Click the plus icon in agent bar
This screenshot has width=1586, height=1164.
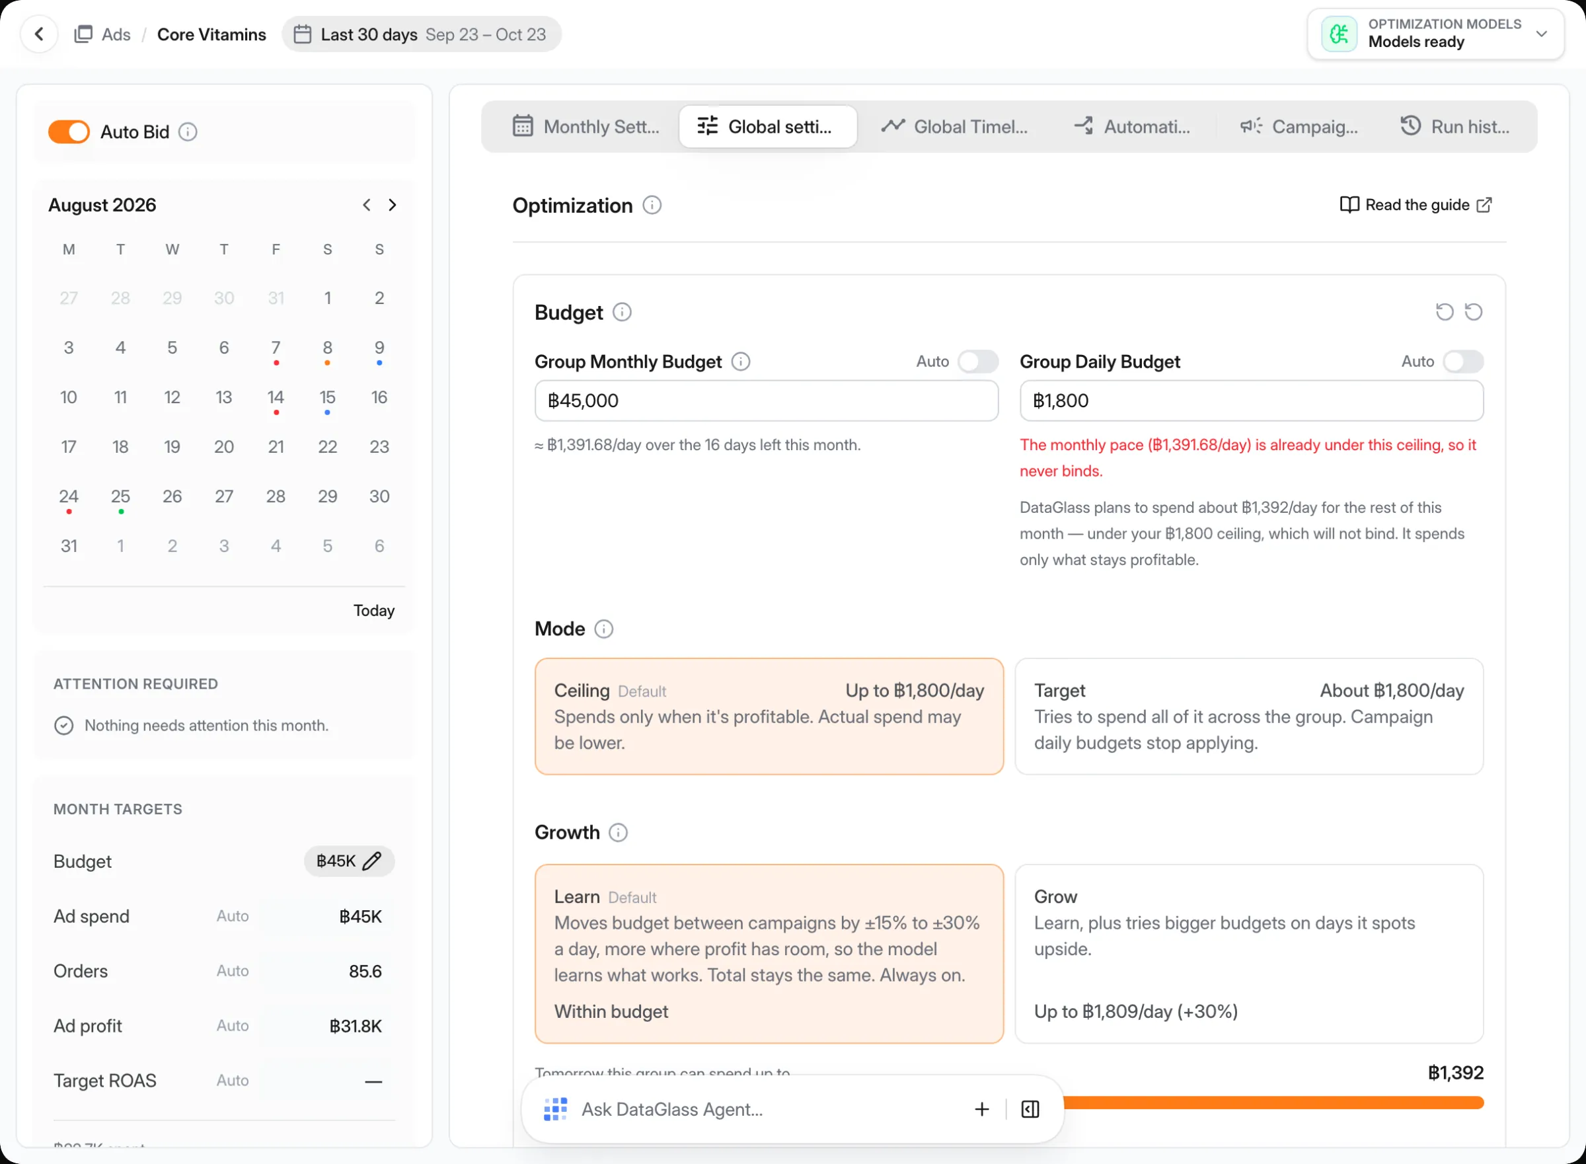[x=982, y=1109]
